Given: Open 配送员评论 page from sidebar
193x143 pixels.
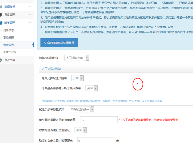Looking at the screenshot, I should tap(10, 52).
